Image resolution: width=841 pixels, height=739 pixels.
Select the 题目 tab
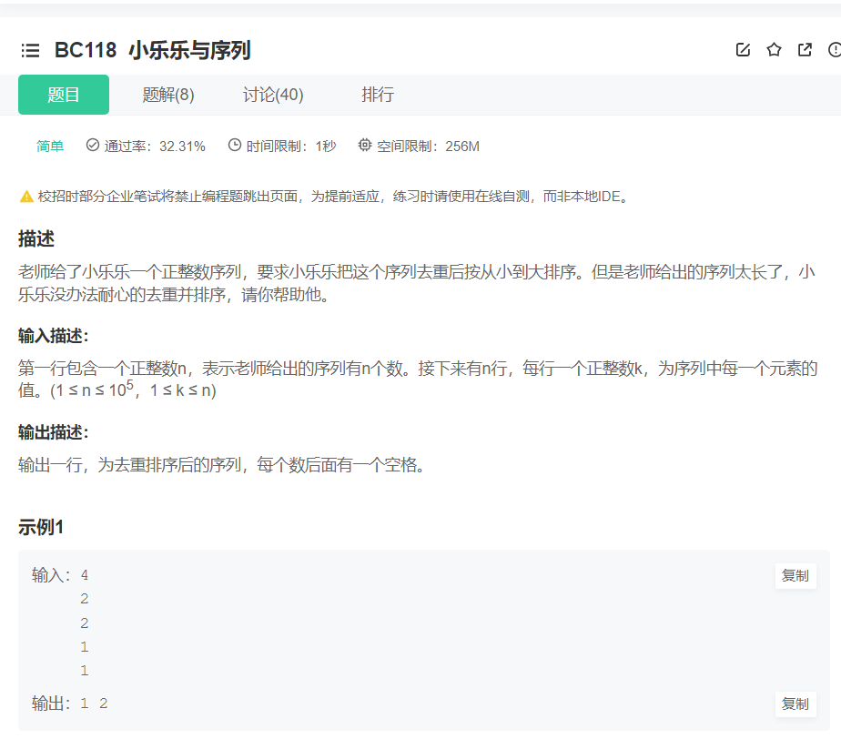click(63, 95)
